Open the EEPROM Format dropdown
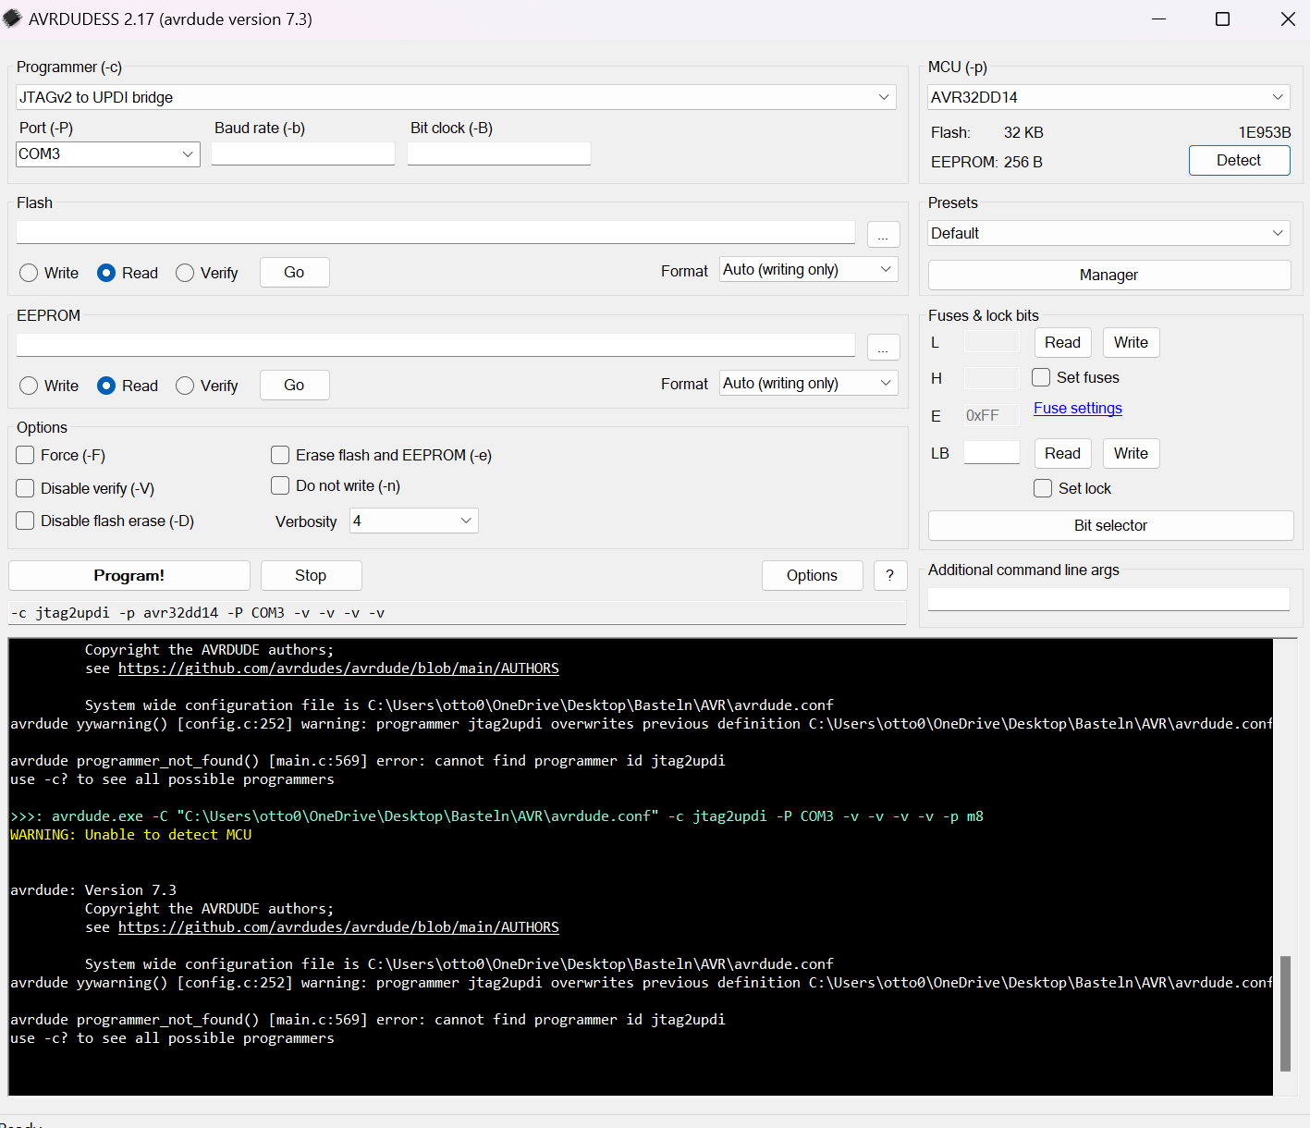 coord(809,383)
